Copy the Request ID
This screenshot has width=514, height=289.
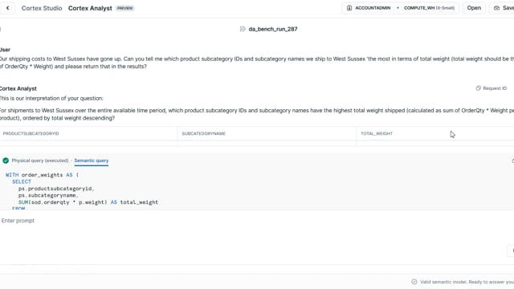click(491, 88)
